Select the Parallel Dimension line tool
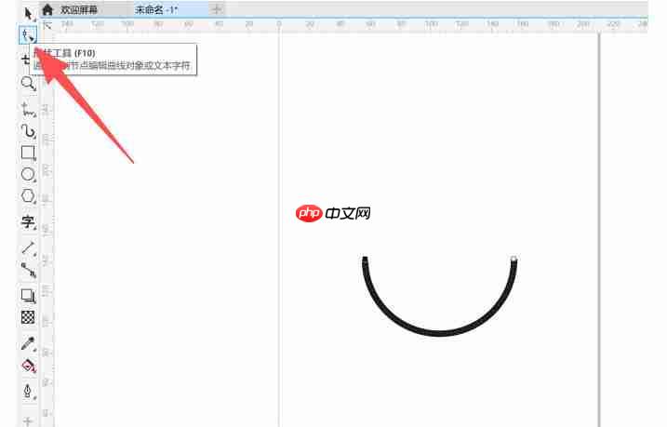The width and height of the screenshot is (667, 427). pos(28,247)
